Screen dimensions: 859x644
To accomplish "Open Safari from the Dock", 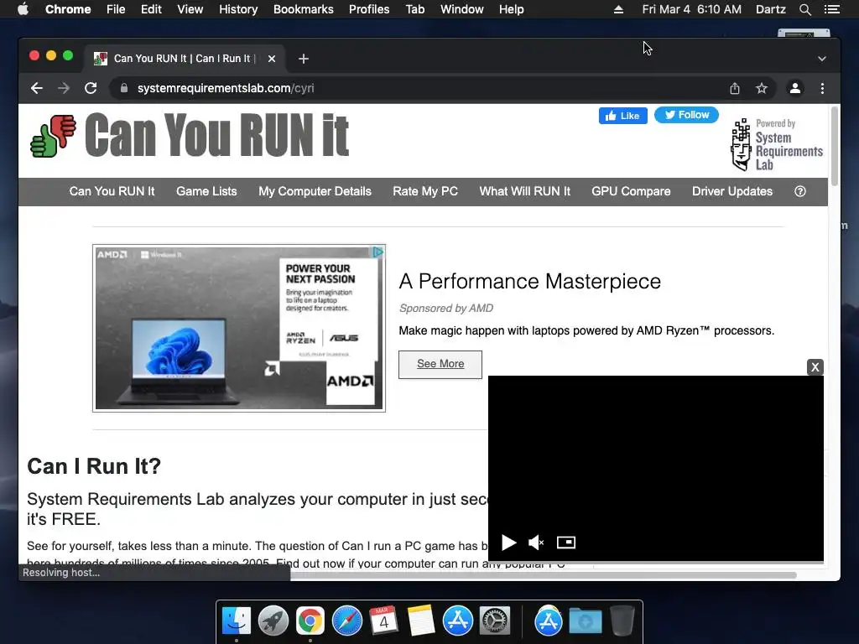I will pos(346,621).
